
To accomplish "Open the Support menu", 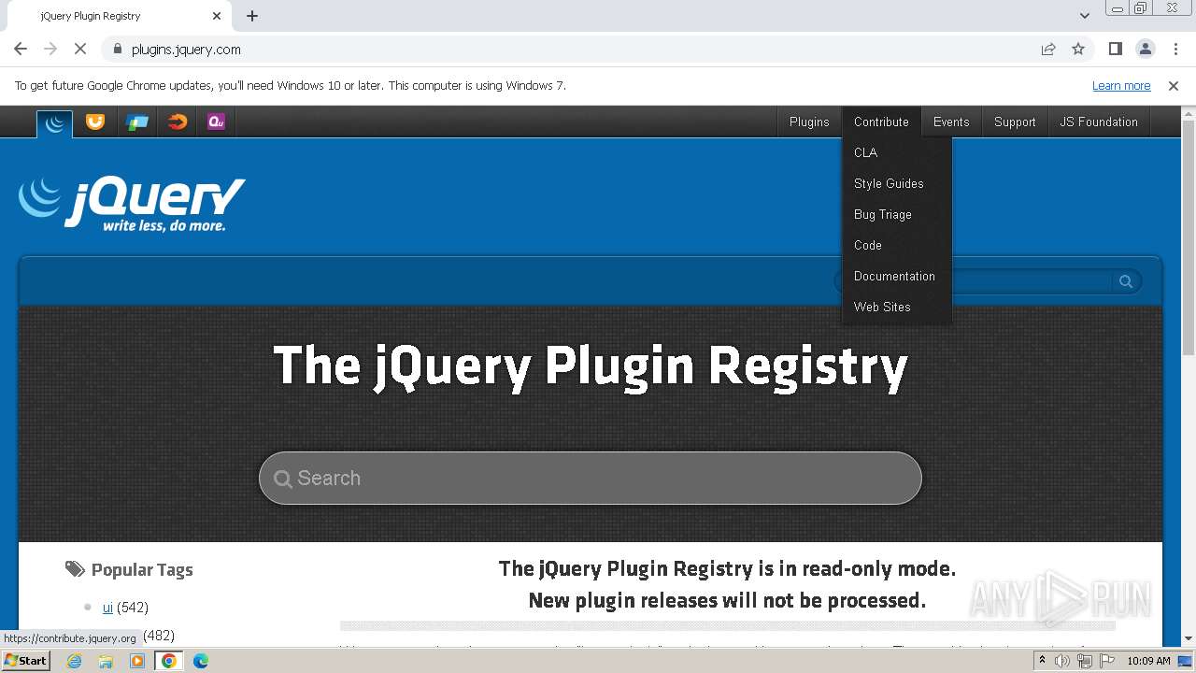I will pyautogui.click(x=1015, y=122).
